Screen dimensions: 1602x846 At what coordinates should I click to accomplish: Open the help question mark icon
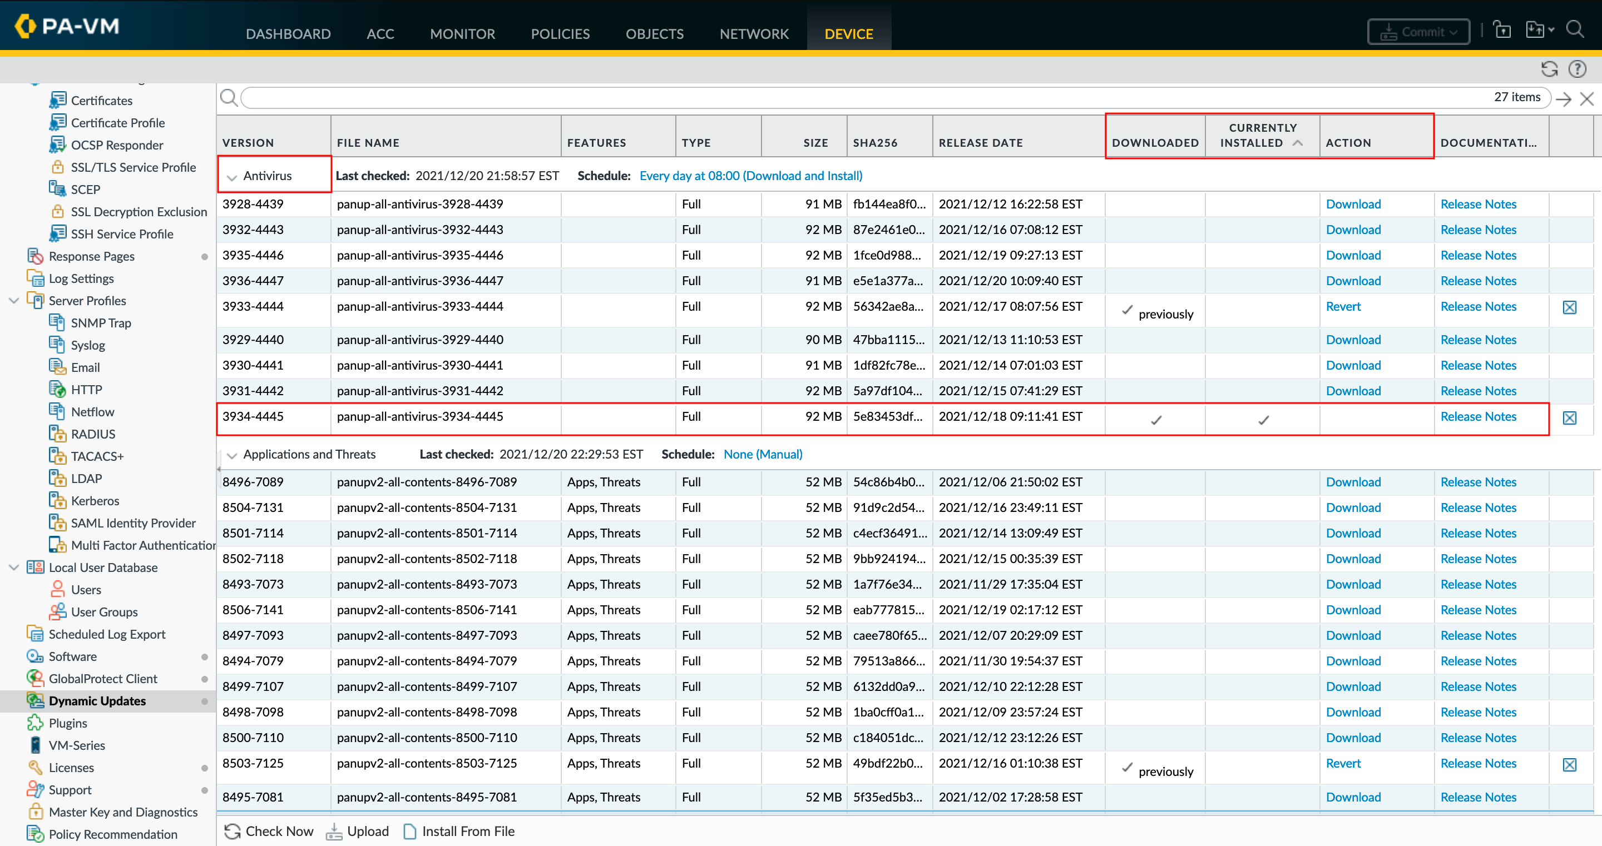pyautogui.click(x=1577, y=69)
